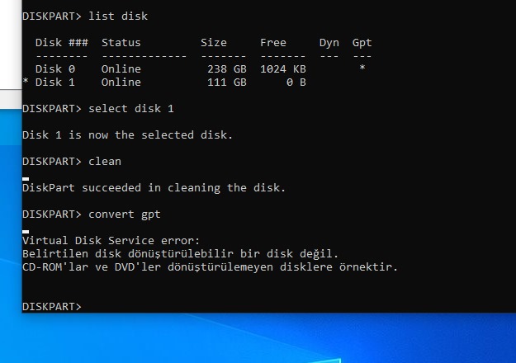516x363 pixels.
Task: Click the 'select disk 1' command line
Action: (98, 109)
